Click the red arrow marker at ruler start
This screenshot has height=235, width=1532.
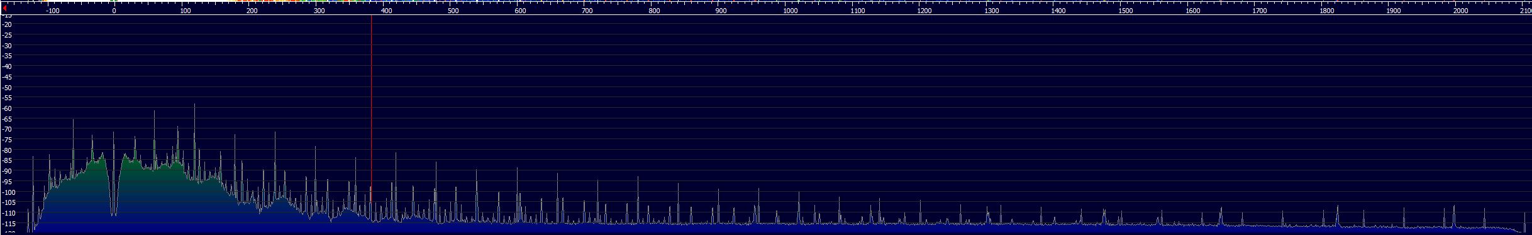click(4, 9)
